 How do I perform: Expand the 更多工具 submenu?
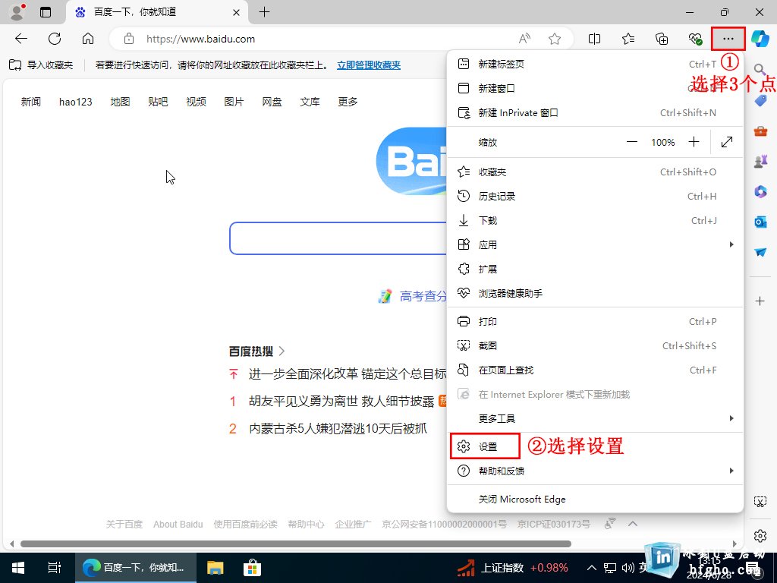coord(595,419)
